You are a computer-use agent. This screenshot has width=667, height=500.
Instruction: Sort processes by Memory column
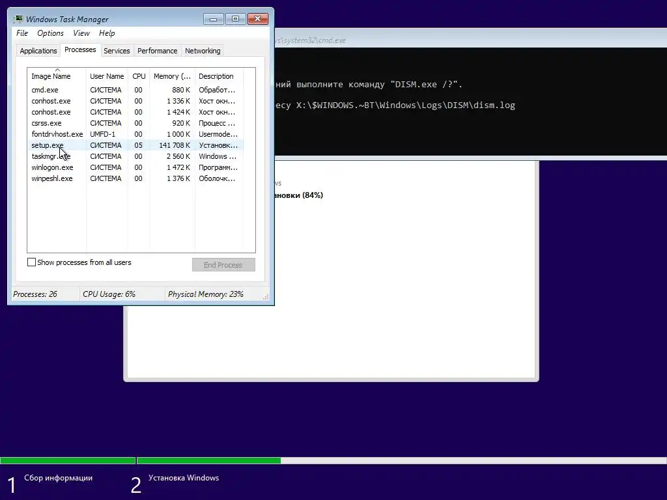click(172, 76)
